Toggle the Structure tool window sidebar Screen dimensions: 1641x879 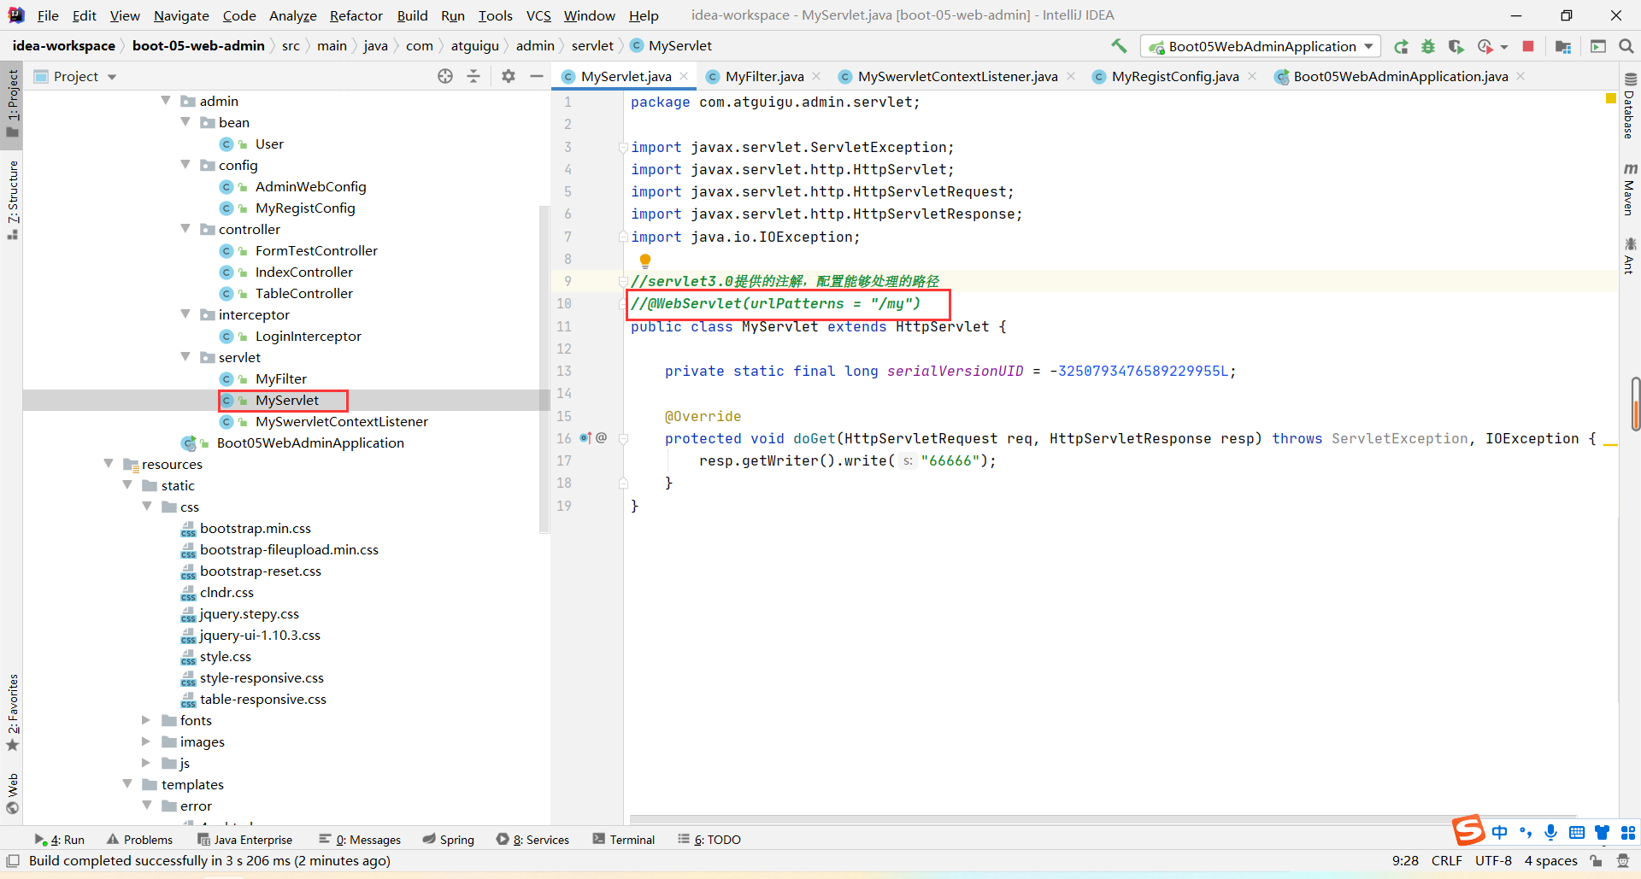pyautogui.click(x=13, y=198)
